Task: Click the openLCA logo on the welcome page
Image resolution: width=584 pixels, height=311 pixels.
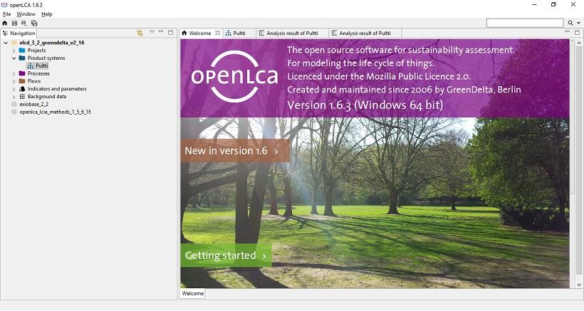Action: coord(234,77)
